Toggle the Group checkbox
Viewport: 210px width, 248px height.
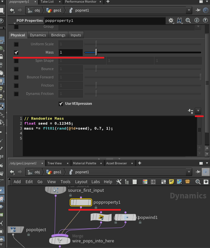(x=16, y=27)
